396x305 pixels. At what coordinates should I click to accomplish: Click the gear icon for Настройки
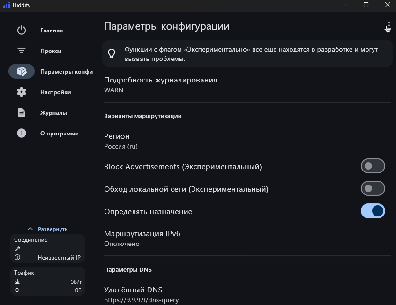pyautogui.click(x=22, y=92)
